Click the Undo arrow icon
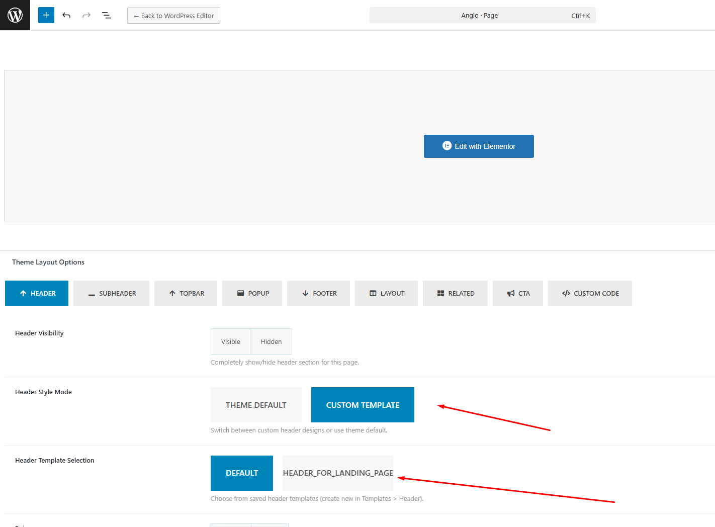Image resolution: width=715 pixels, height=527 pixels. (66, 15)
